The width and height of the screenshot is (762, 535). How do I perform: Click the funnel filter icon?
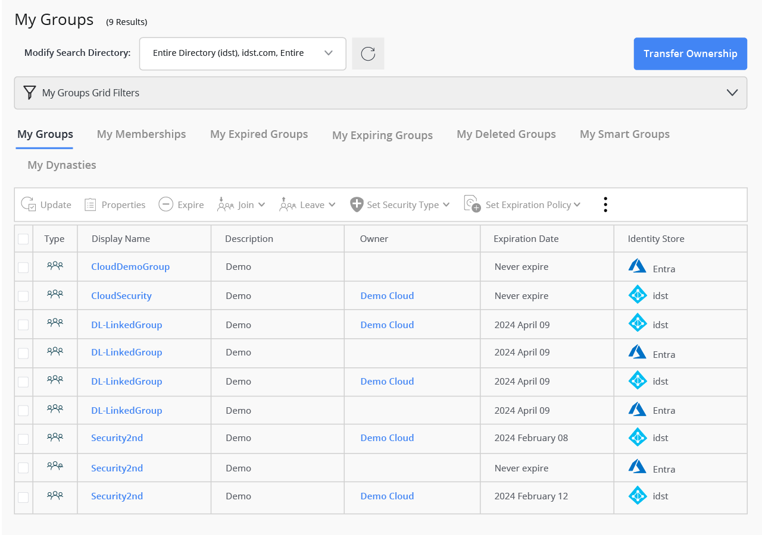tap(29, 93)
